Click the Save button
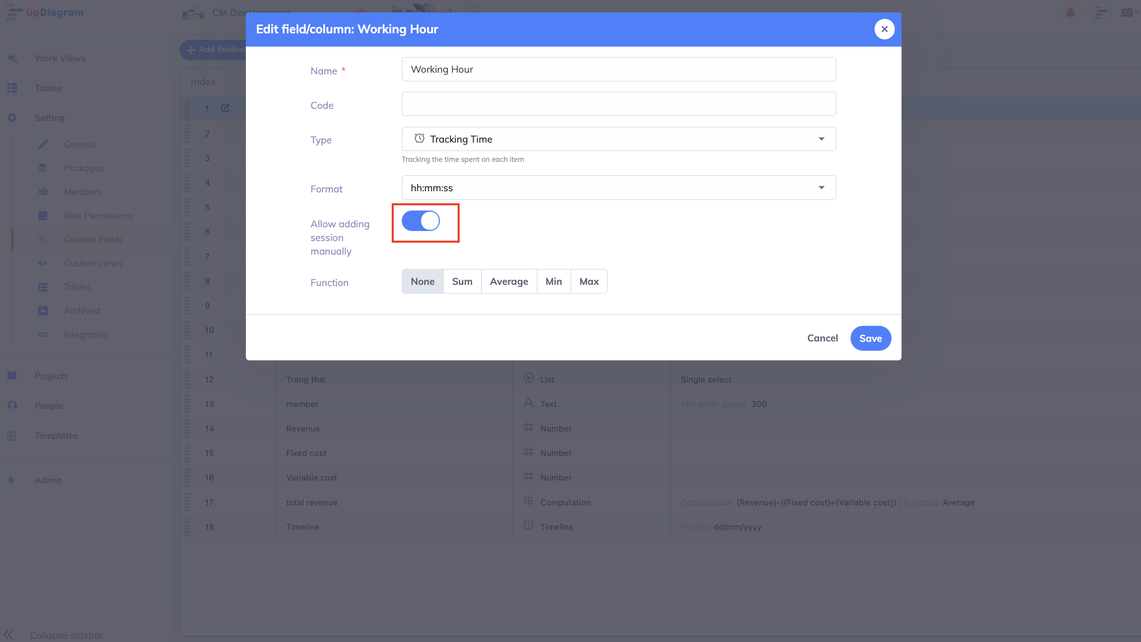This screenshot has height=642, width=1141. click(x=870, y=339)
